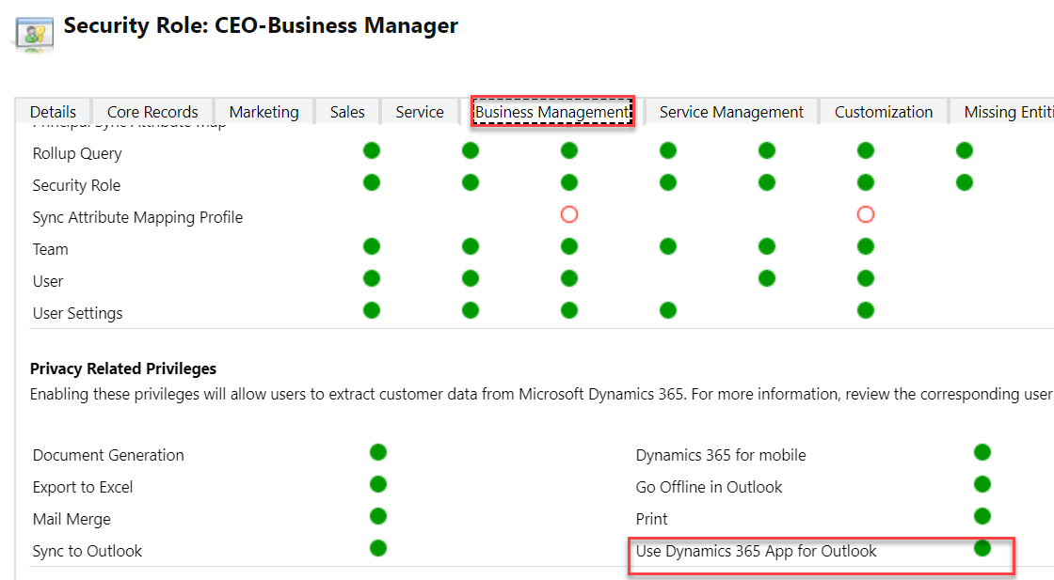Click the User Settings first privilege circle

[x=372, y=310]
